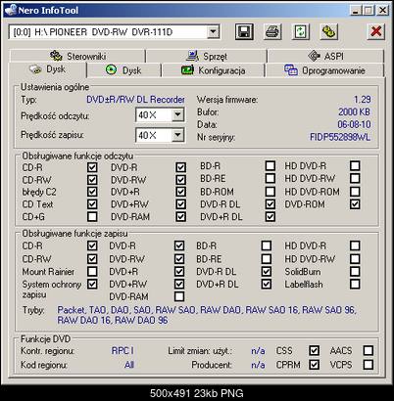394x401 pixels.
Task: Toggle the SolidBurn checkbox
Action: coord(355,271)
